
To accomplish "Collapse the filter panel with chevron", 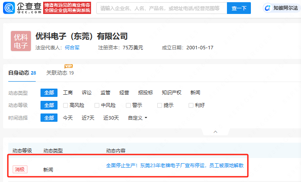I will [215, 132].
